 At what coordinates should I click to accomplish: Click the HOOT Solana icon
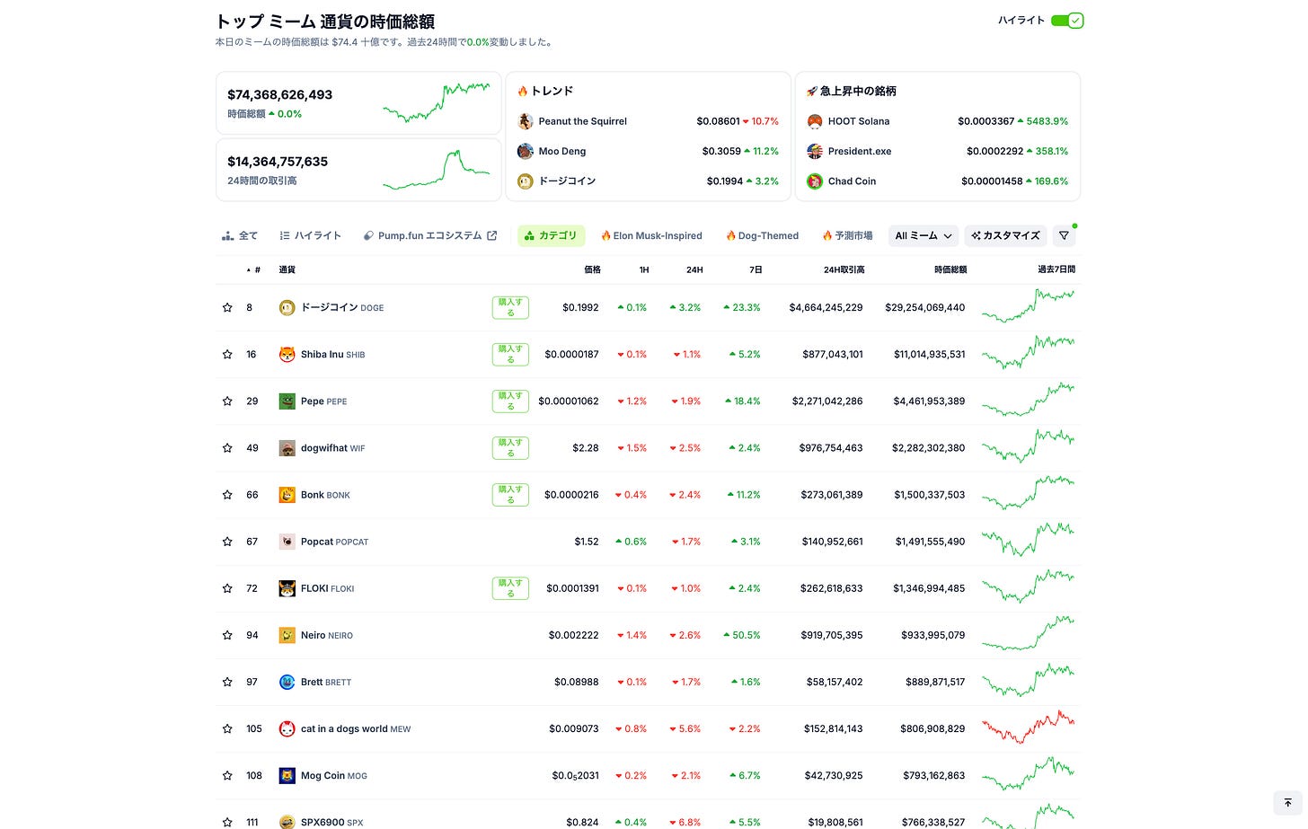tap(815, 121)
